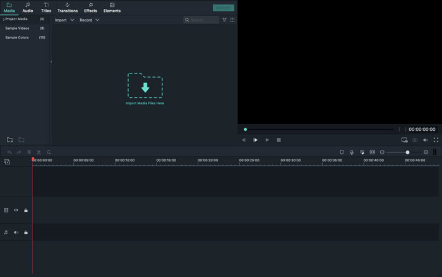This screenshot has height=277, width=442.
Task: Open the Edit adjust sliders icon
Action: (49, 152)
